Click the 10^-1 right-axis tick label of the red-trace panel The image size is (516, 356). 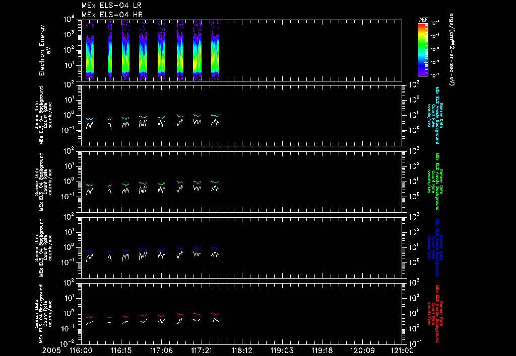414,343
